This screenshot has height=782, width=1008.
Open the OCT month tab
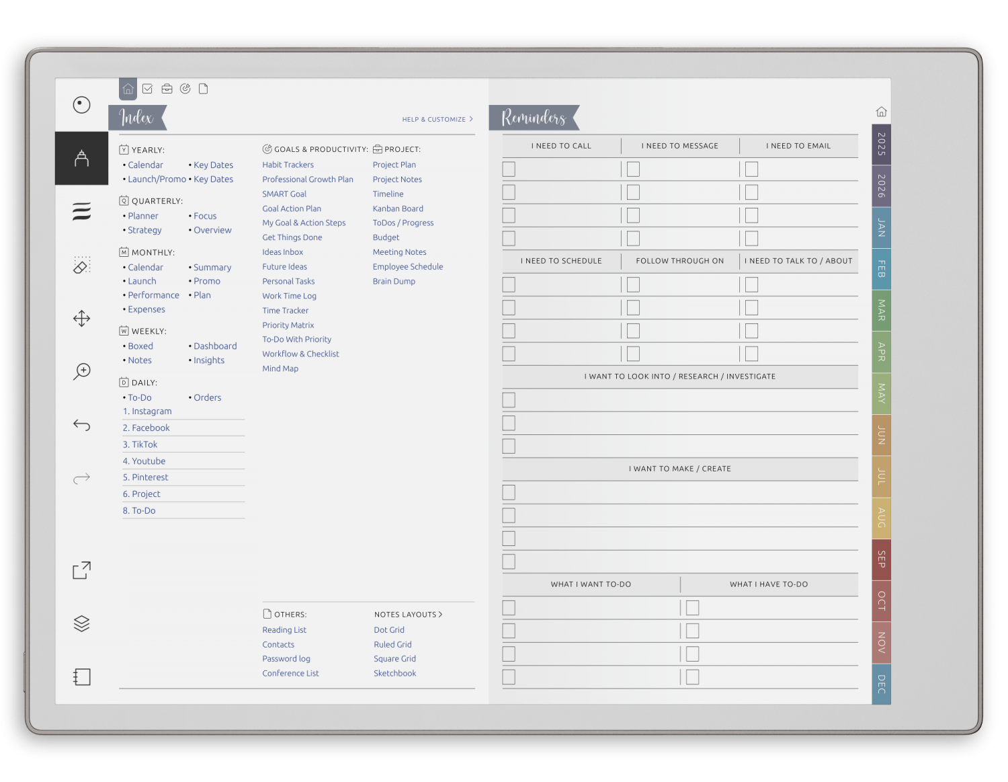(881, 601)
